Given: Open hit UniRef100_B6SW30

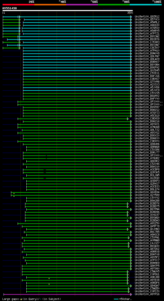Looking at the screenshot, I should click(147, 246).
